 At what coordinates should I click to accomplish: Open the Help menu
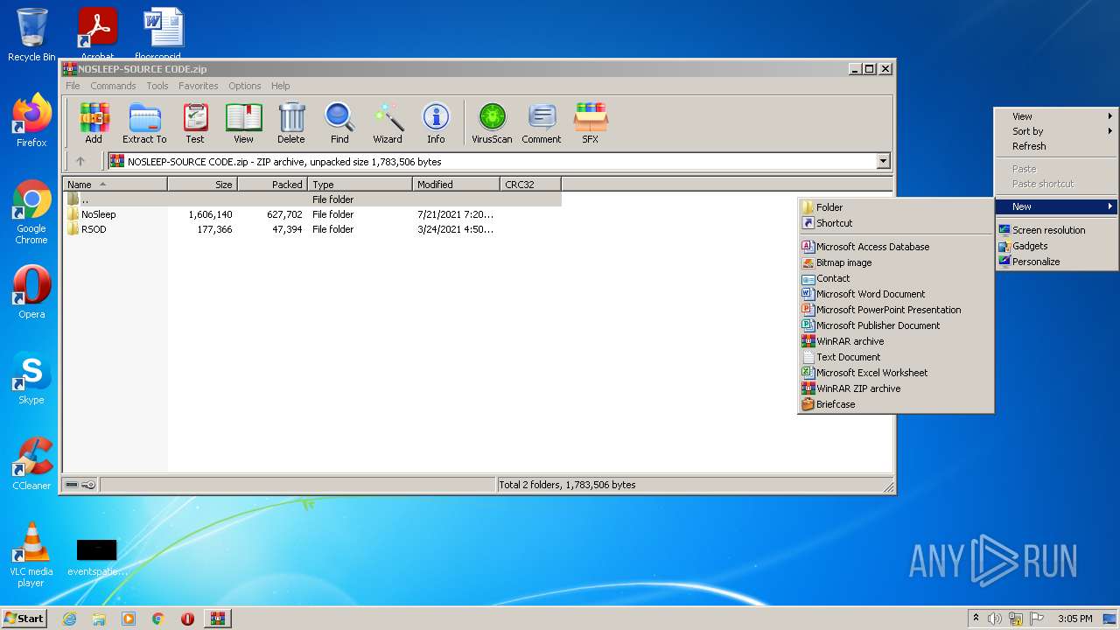[x=280, y=86]
